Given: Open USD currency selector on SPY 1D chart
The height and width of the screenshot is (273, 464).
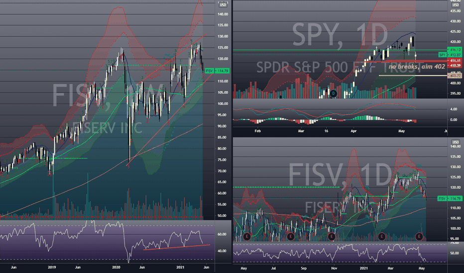Looking at the screenshot, I should (455, 4).
